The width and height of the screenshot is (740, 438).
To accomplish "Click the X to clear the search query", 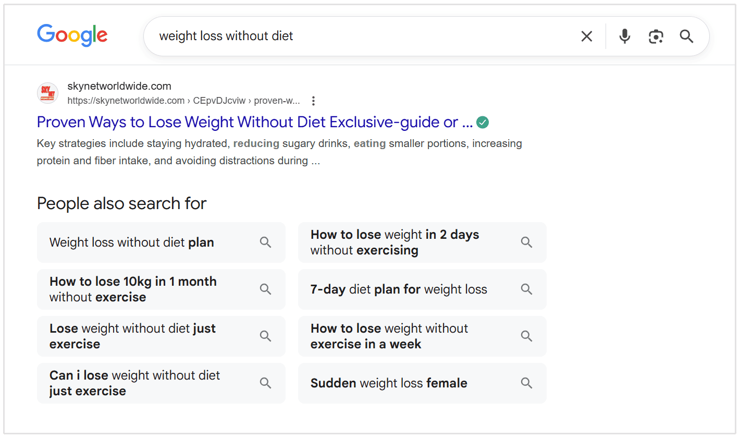I will (x=587, y=36).
